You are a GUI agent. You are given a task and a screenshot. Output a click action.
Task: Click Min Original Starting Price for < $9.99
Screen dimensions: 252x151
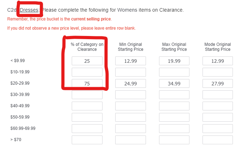130,61
